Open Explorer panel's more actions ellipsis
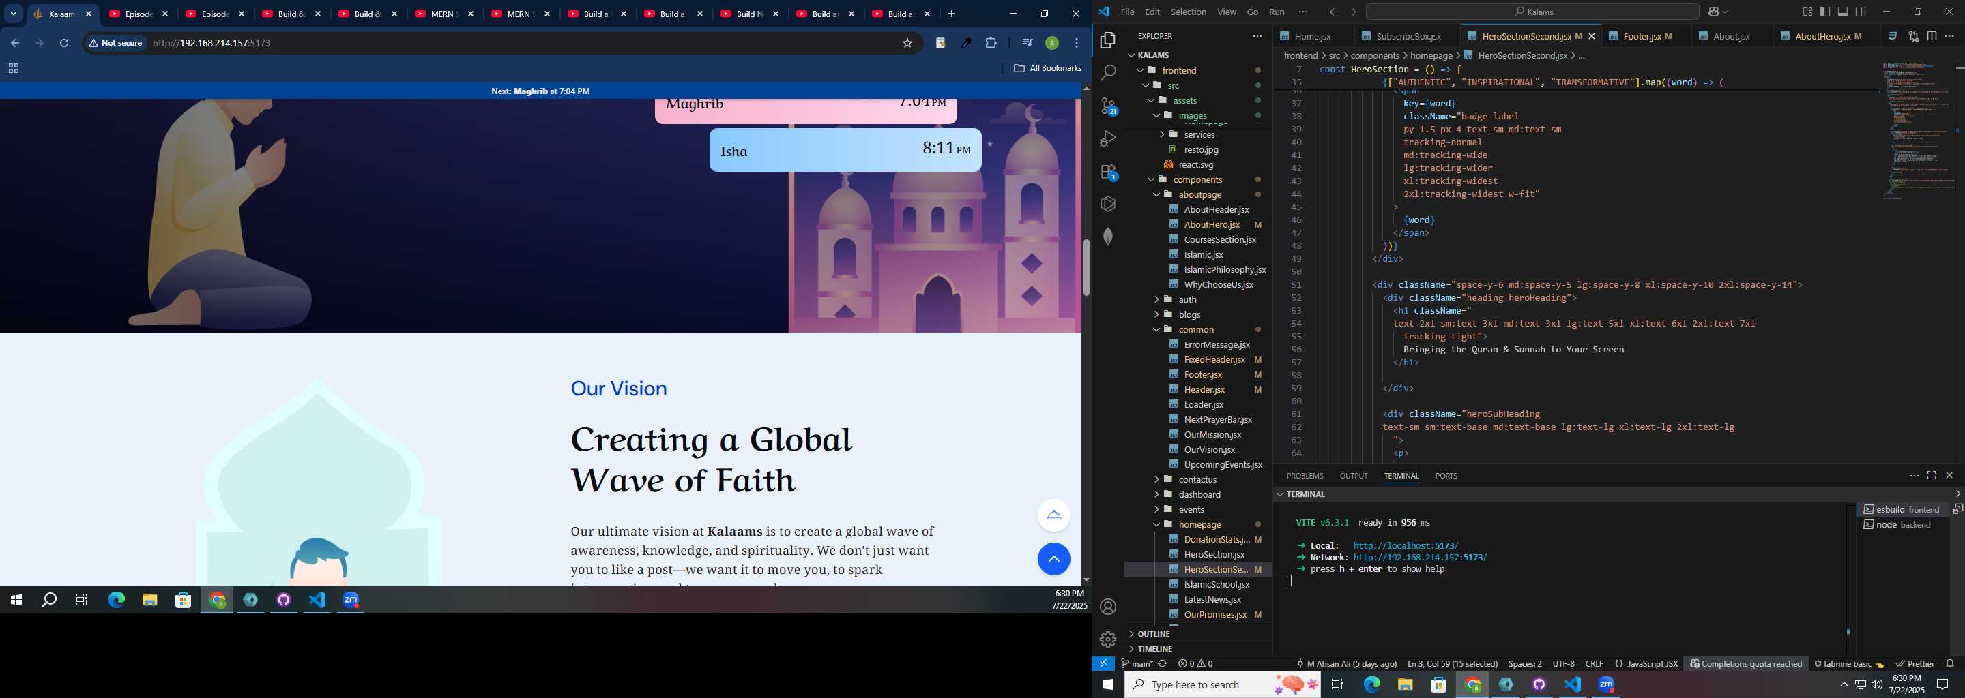 (x=1257, y=36)
